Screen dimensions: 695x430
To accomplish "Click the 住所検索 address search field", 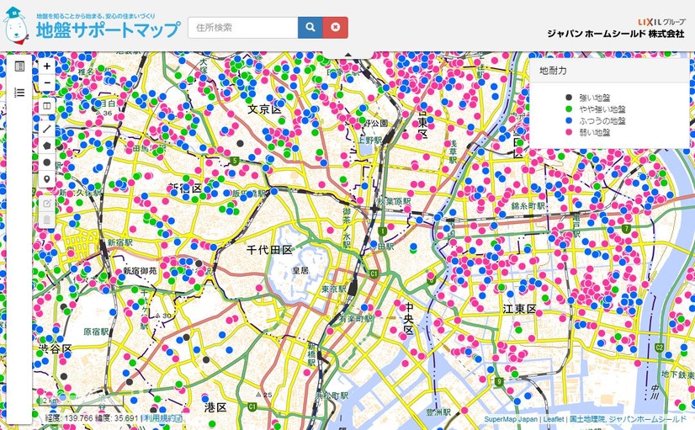I will tap(242, 28).
